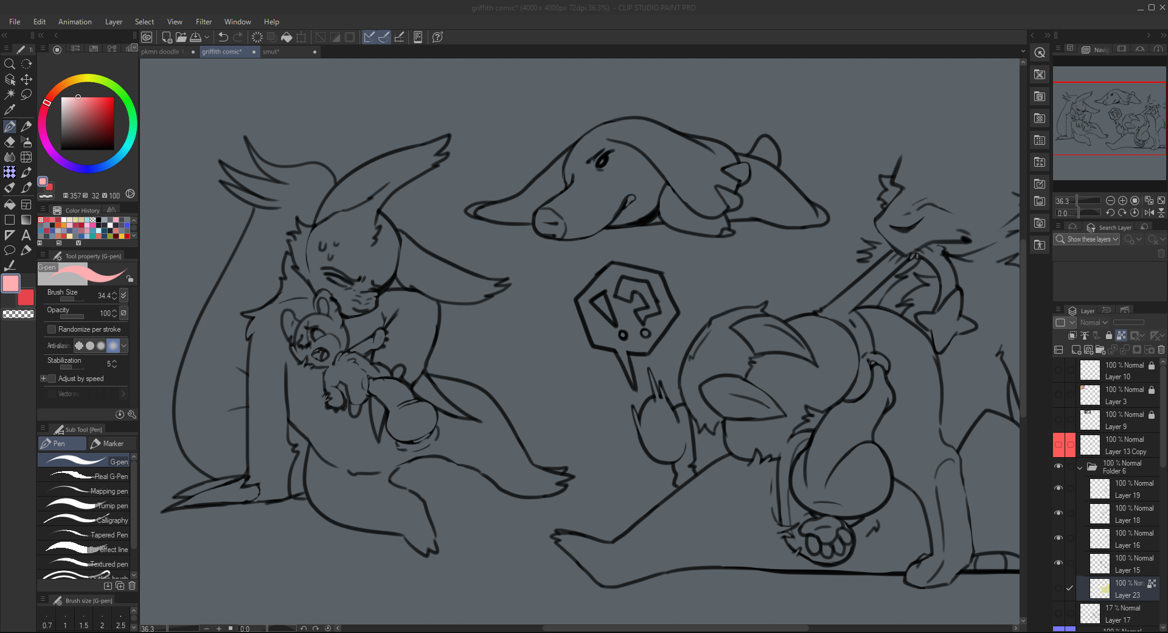Click Zoom out icon in Navigator panel

pos(1110,200)
